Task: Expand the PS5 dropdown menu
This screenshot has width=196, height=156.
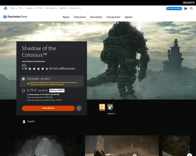Action: 22,8
